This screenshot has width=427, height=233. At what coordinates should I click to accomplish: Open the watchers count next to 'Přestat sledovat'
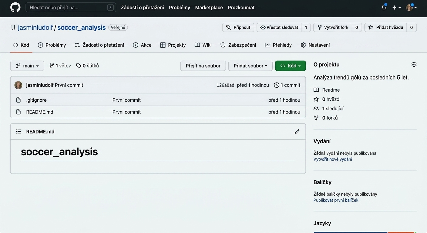[306, 27]
